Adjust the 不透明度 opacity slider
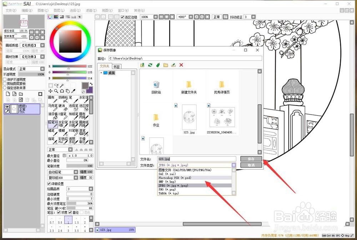The height and width of the screenshot is (240, 357). 31,75
